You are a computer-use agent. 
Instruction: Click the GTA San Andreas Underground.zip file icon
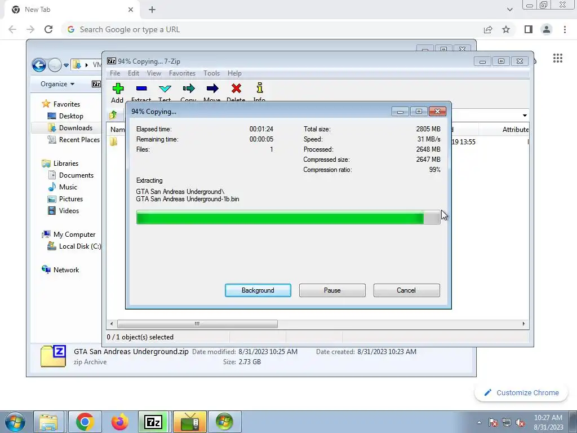click(54, 356)
